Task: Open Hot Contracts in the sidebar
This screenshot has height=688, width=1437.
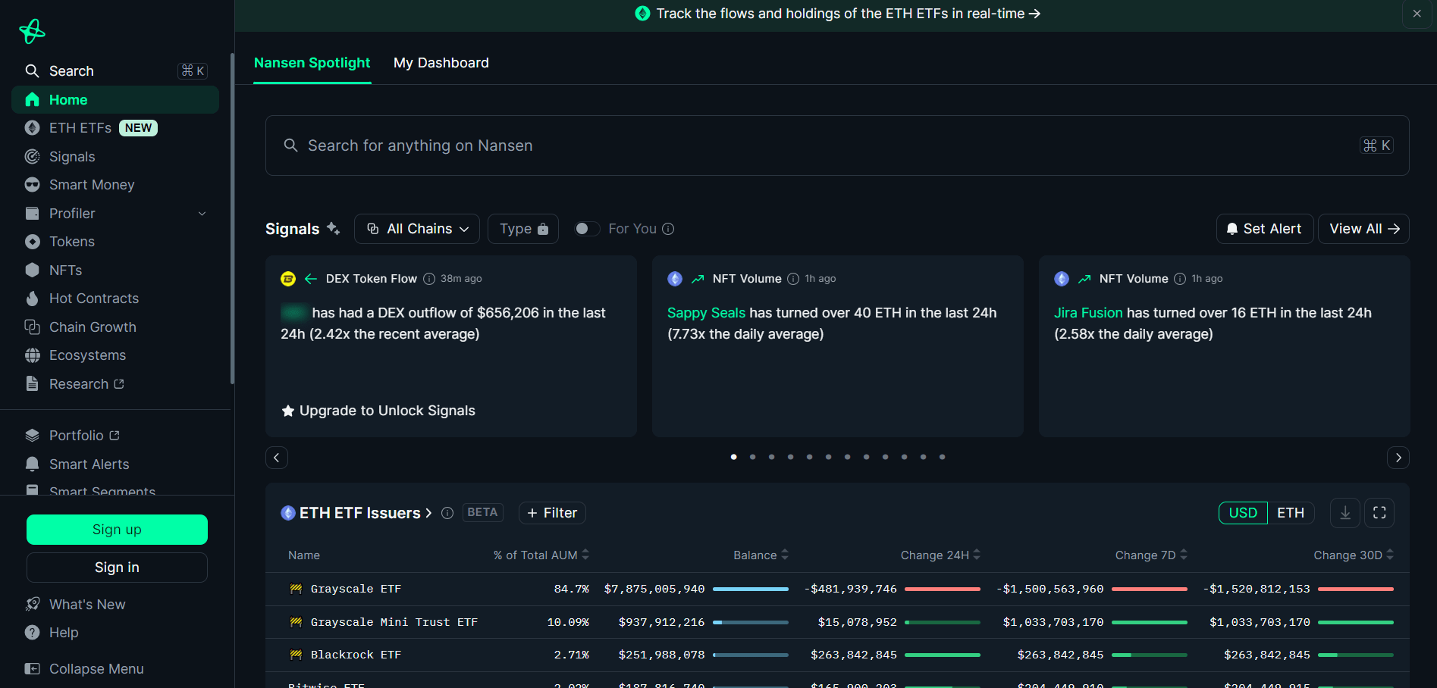Action: pos(115,299)
